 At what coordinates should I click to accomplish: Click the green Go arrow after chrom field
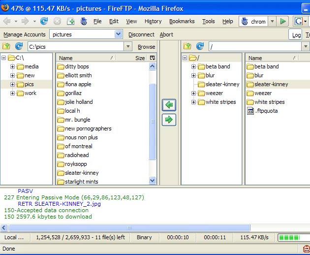point(283,21)
